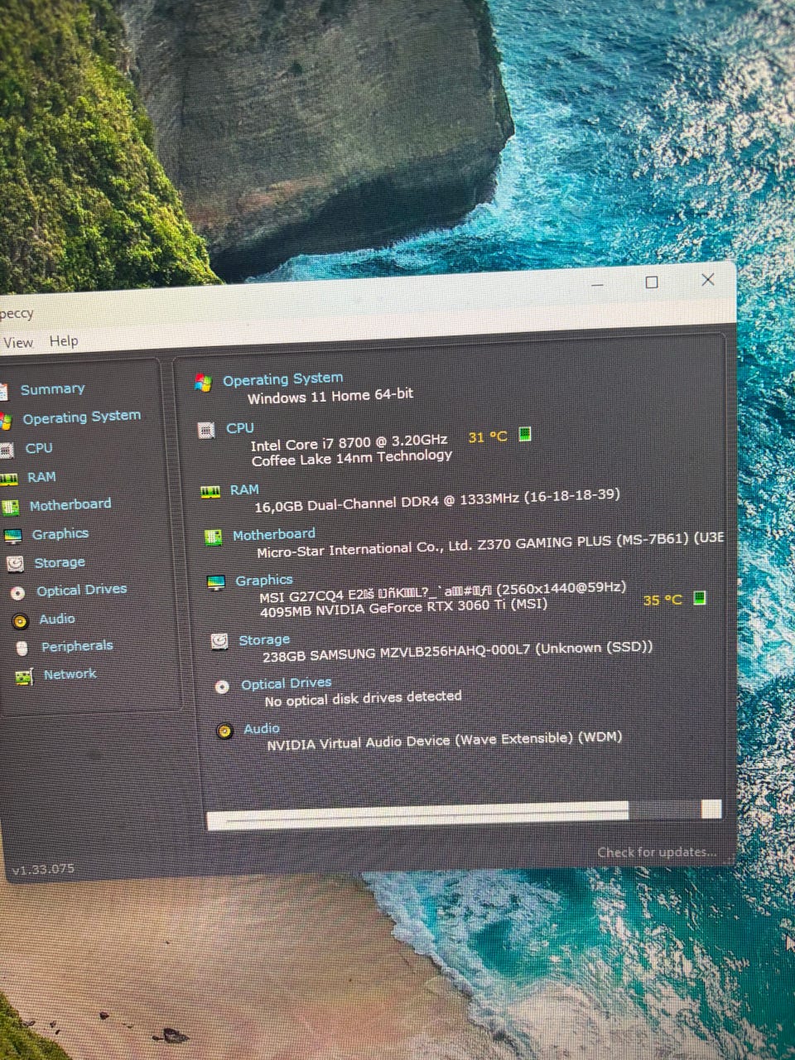Click the sidebar Peripherals mouse icon

tap(22, 648)
